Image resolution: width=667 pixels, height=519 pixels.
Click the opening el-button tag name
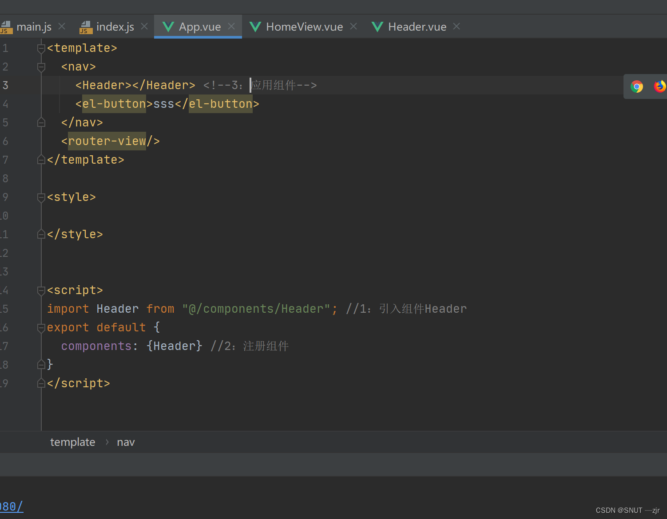tap(114, 104)
